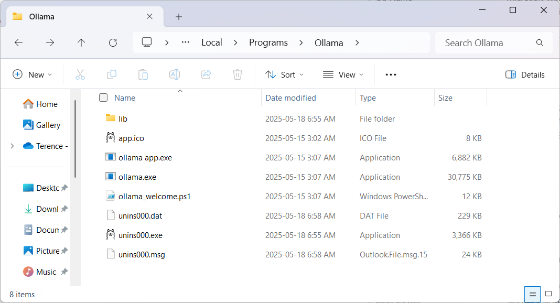Open Downloads pinned folder
The image size is (560, 303).
(x=45, y=209)
